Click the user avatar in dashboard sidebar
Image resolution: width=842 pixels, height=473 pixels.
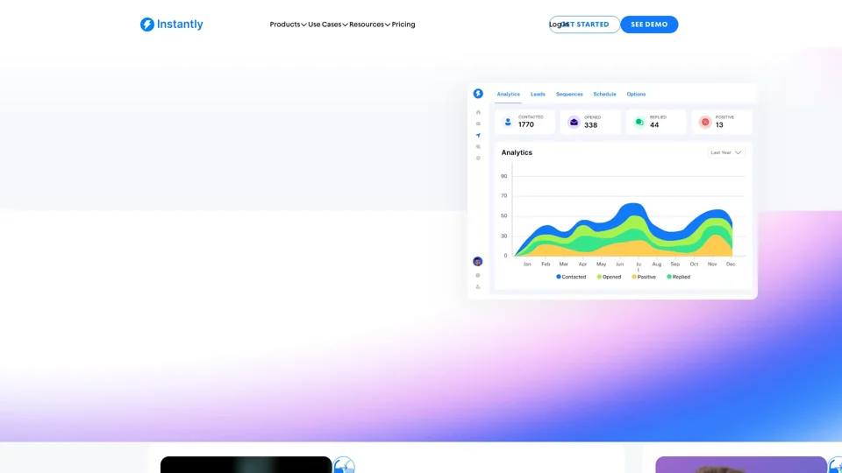pyautogui.click(x=477, y=261)
